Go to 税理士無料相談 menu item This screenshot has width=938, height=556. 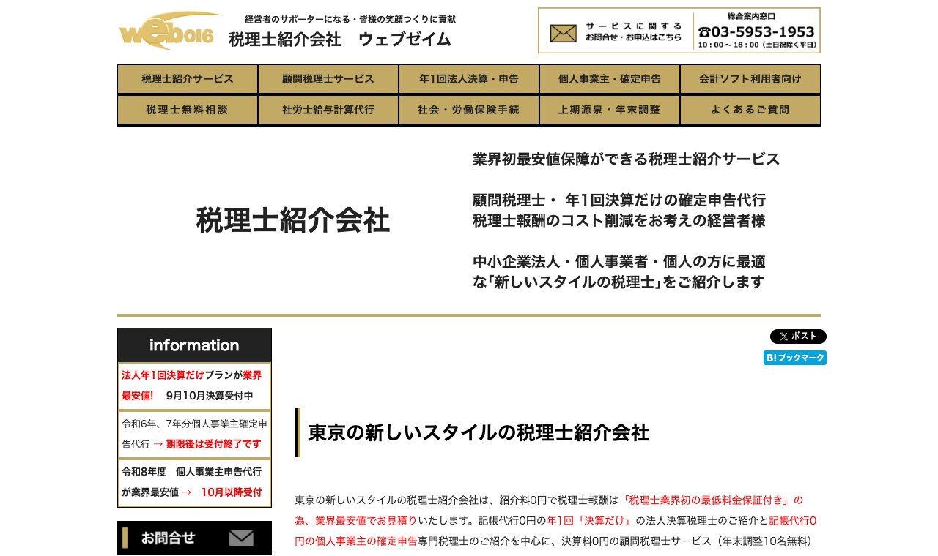click(x=188, y=110)
